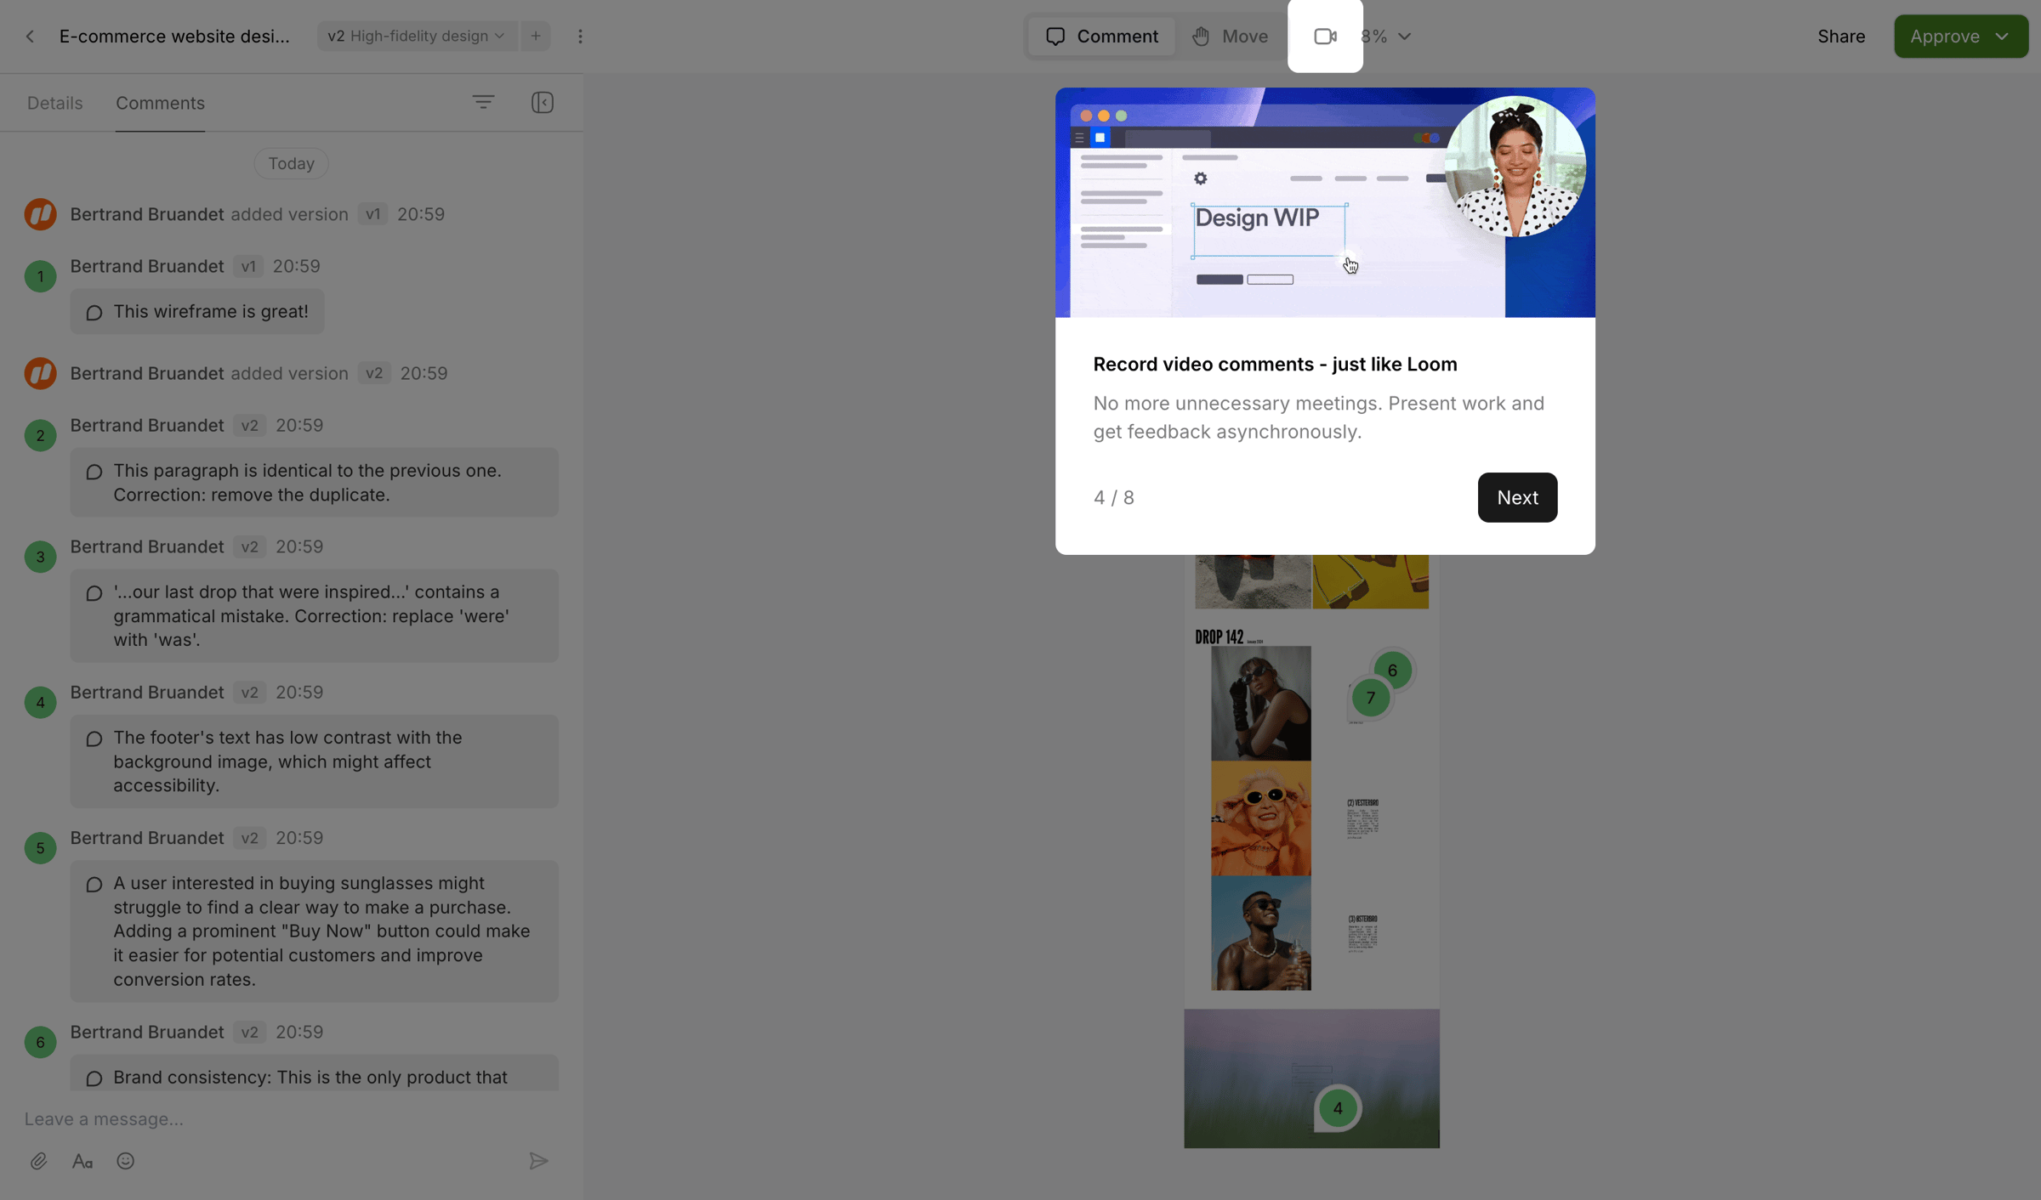The height and width of the screenshot is (1200, 2041).
Task: Switch to the Comments tab
Action: point(160,103)
